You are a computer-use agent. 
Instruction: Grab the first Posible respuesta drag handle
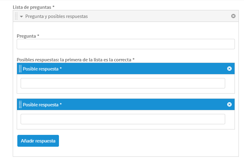coord(20,69)
